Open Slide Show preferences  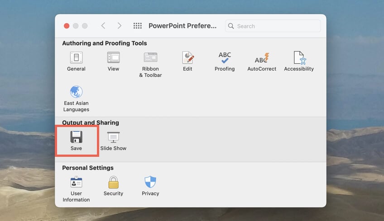(x=113, y=141)
